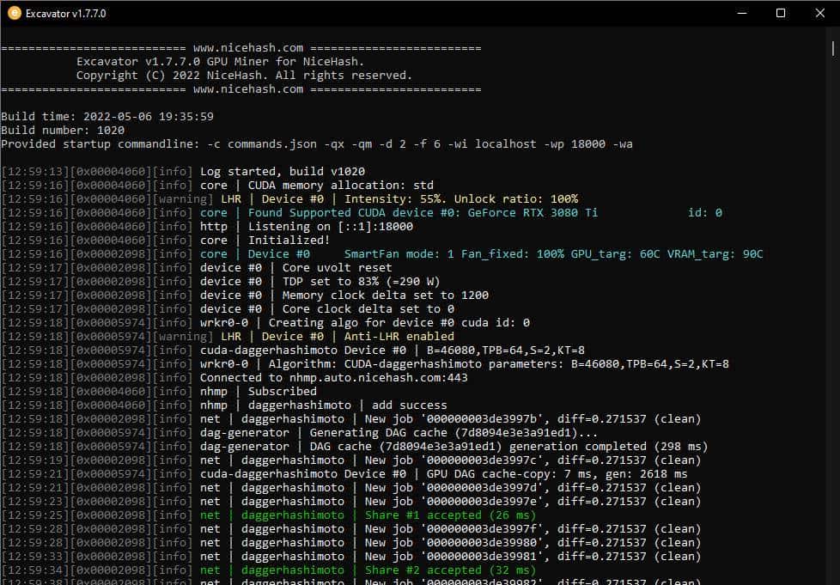Click the 'Excavator v1.7.7.0' title text

coord(66,14)
